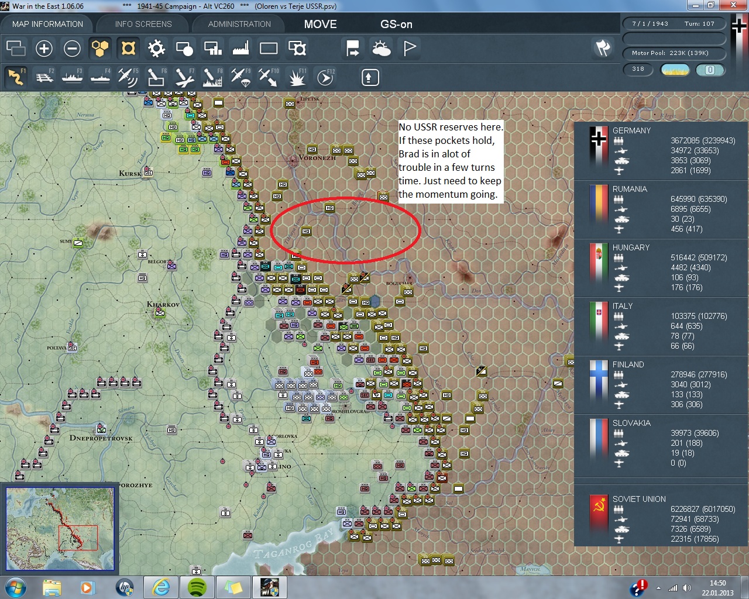Click the rectangle with unit symbol icon
The width and height of the screenshot is (749, 599).
[297, 49]
